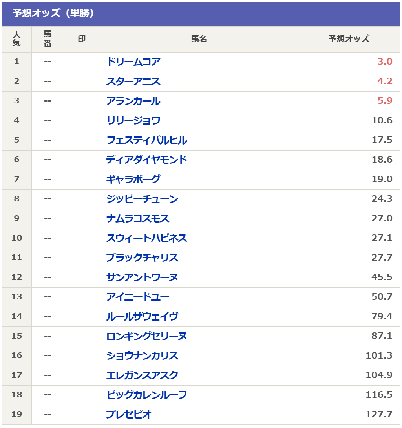The image size is (402, 428).
Task: Open エレガンスアスク horse page
Action: 142,375
